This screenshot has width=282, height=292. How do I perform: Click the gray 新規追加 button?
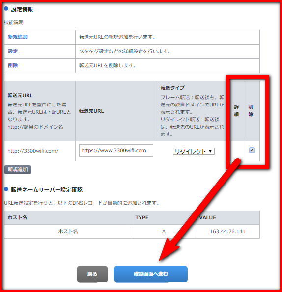tap(18, 170)
